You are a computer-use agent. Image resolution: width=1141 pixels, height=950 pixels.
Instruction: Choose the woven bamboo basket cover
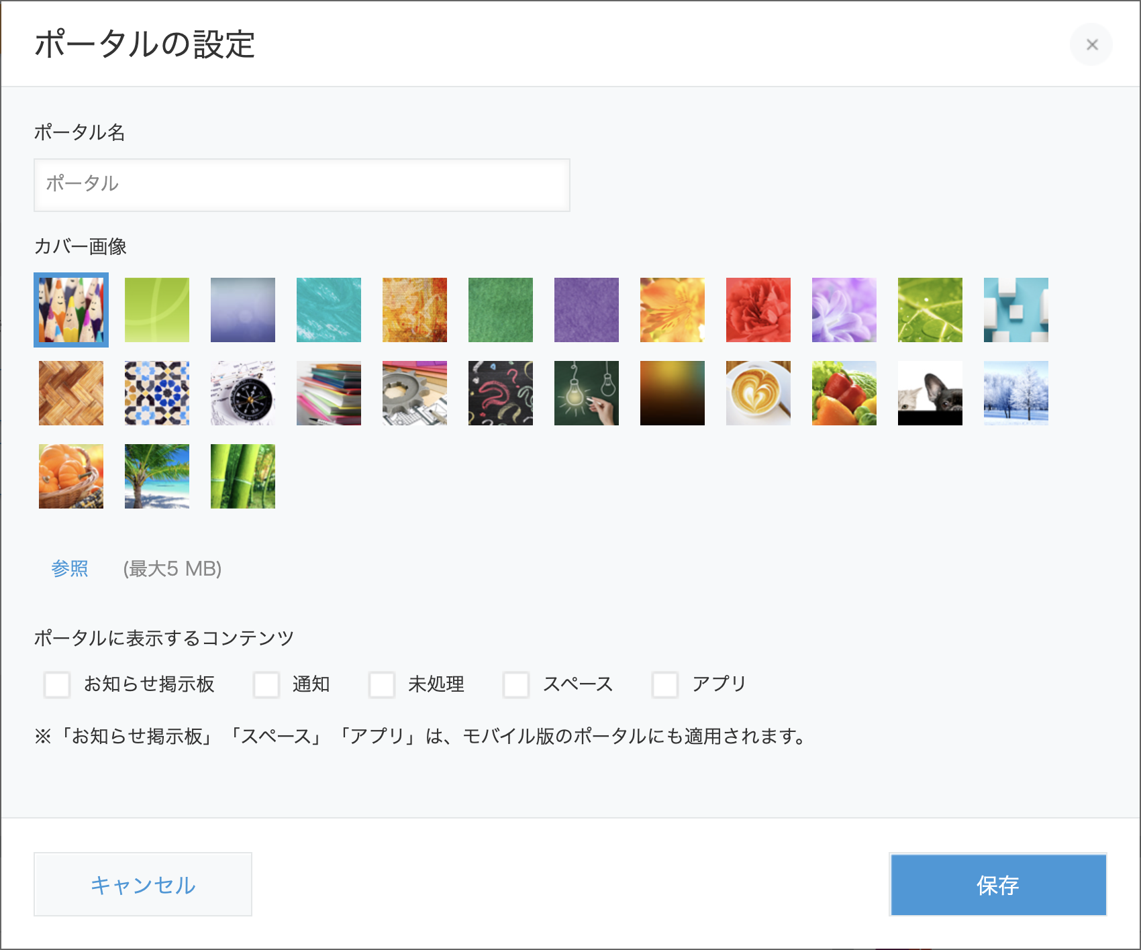[x=71, y=393]
